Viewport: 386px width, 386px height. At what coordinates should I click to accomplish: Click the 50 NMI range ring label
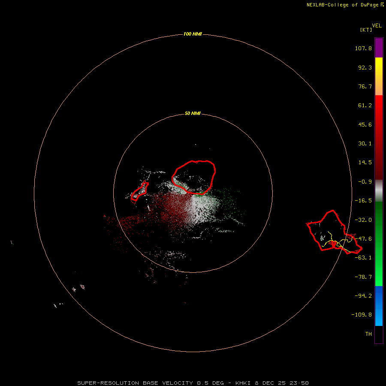(193, 113)
